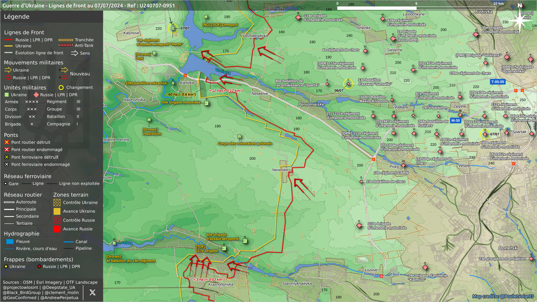Click the Pervomaiske town label
Viewport: 537px width, 302px height.
pyautogui.click(x=311, y=104)
